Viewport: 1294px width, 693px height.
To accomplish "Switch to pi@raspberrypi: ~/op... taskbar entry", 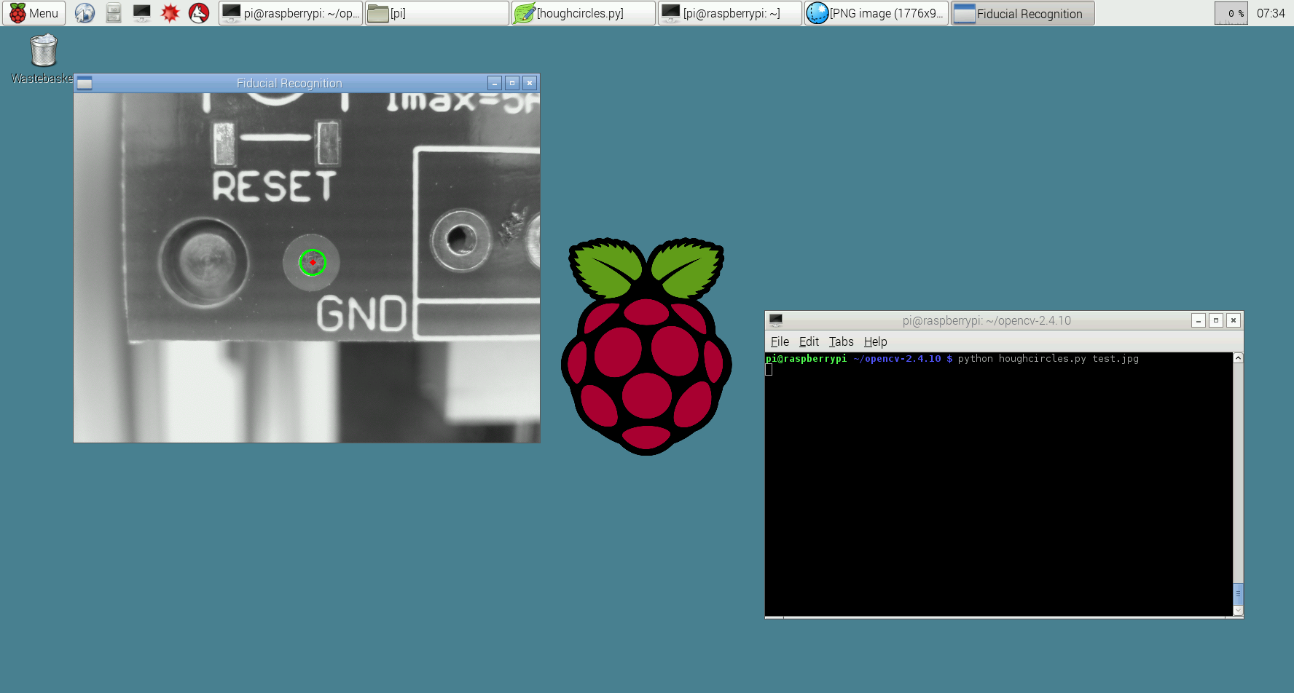I will click(291, 13).
